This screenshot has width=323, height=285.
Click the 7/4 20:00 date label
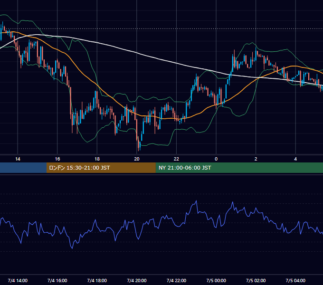137,280
